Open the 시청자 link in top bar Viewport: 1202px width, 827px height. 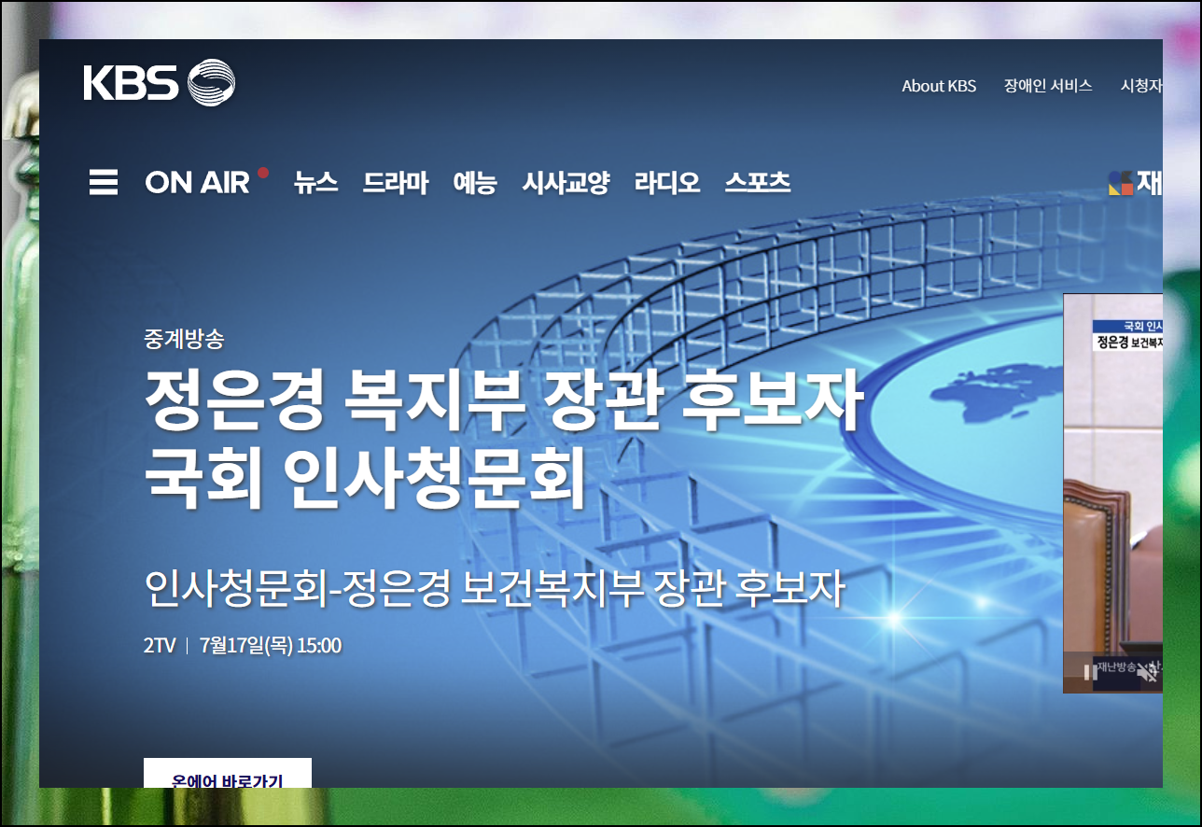coord(1141,86)
